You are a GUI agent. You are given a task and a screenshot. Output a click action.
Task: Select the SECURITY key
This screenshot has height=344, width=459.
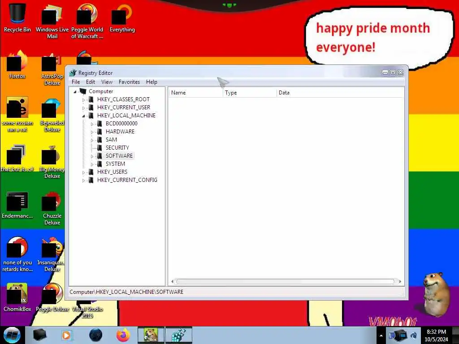(x=117, y=148)
